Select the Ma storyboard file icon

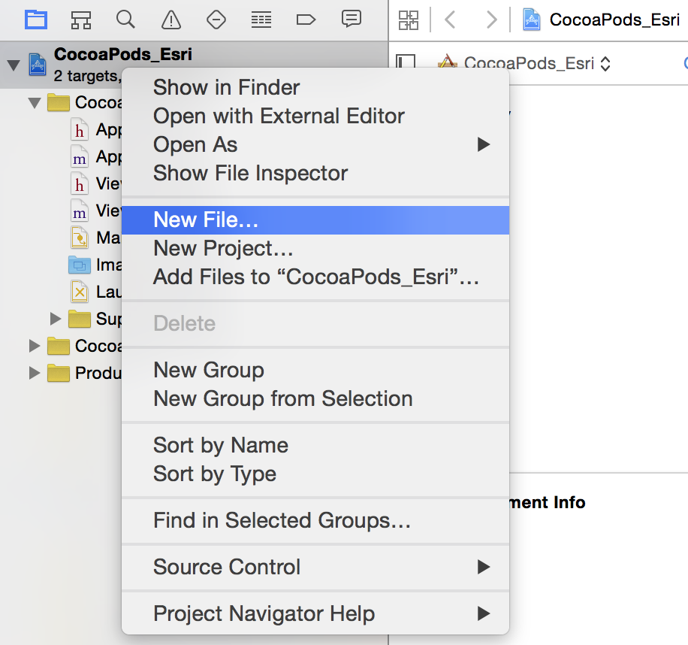tap(80, 238)
